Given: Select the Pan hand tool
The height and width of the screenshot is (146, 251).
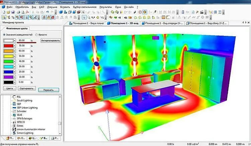Looking at the screenshot, I should tap(97, 17).
